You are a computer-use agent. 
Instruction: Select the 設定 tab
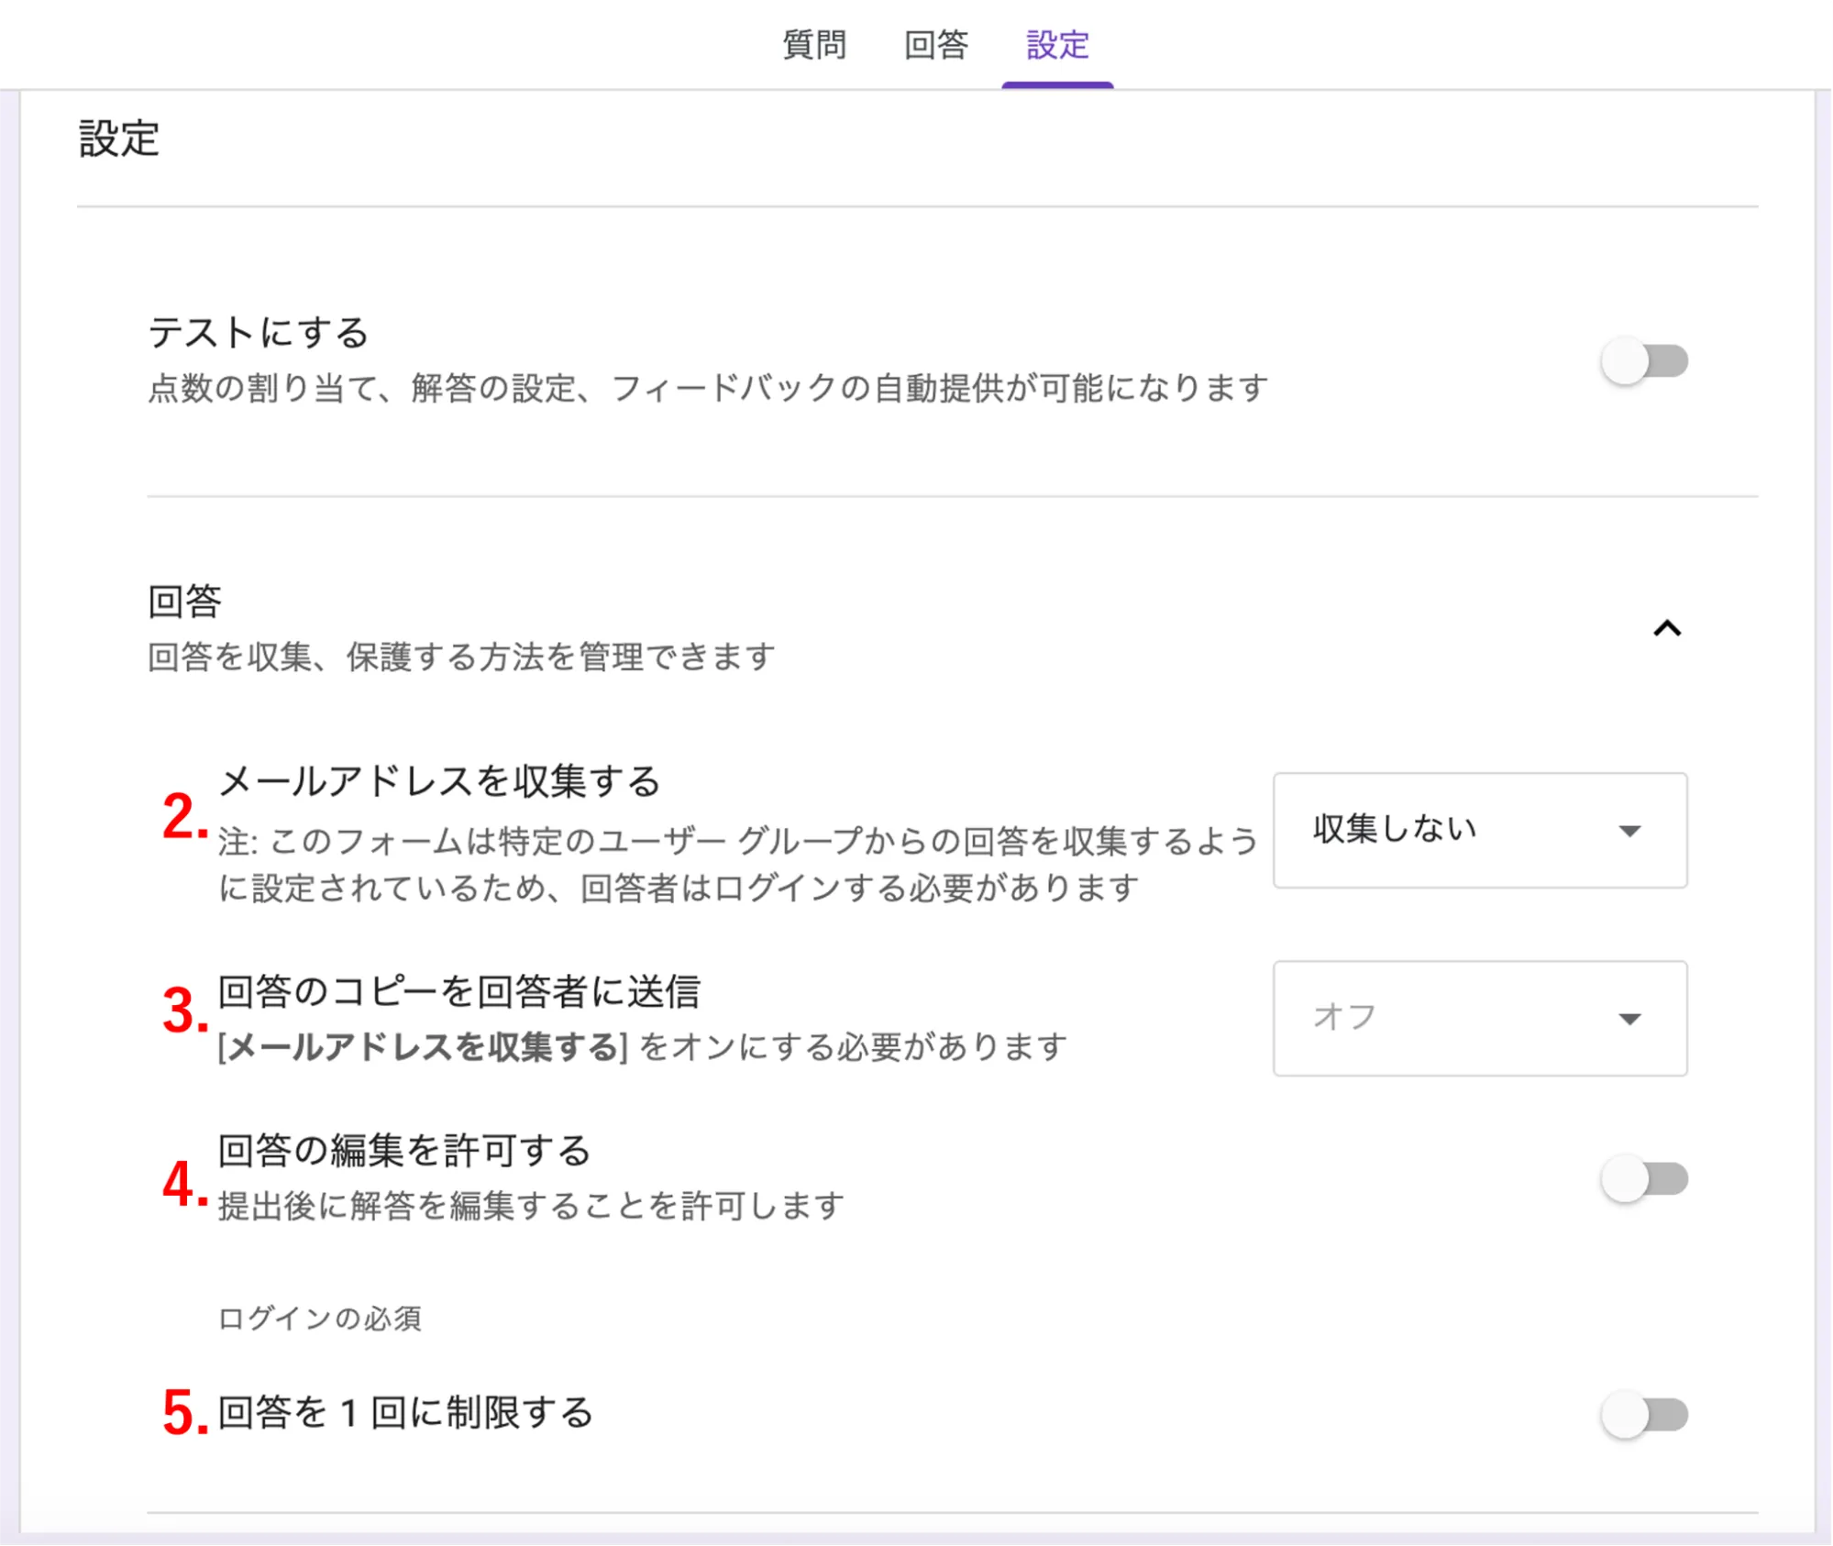click(1057, 44)
